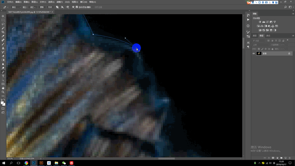Viewport: 295px width, 166px height.
Task: Select the Eyedropper tool
Action: (3, 36)
